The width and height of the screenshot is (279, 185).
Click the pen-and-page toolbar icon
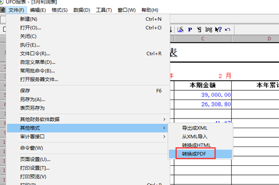(x=199, y=29)
